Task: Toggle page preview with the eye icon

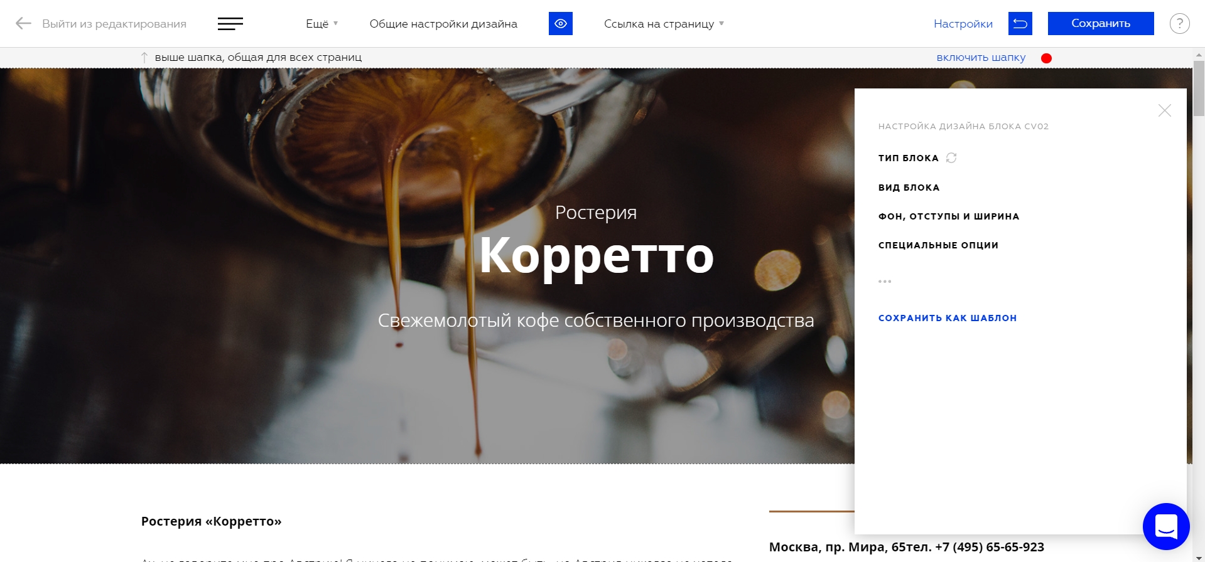Action: (x=561, y=24)
